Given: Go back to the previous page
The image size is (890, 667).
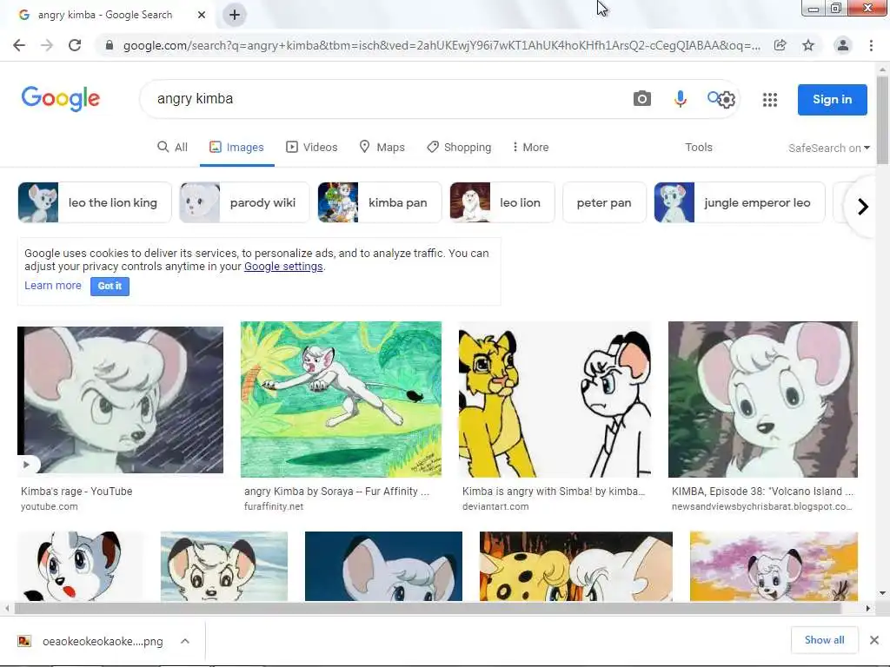Looking at the screenshot, I should click(x=19, y=45).
